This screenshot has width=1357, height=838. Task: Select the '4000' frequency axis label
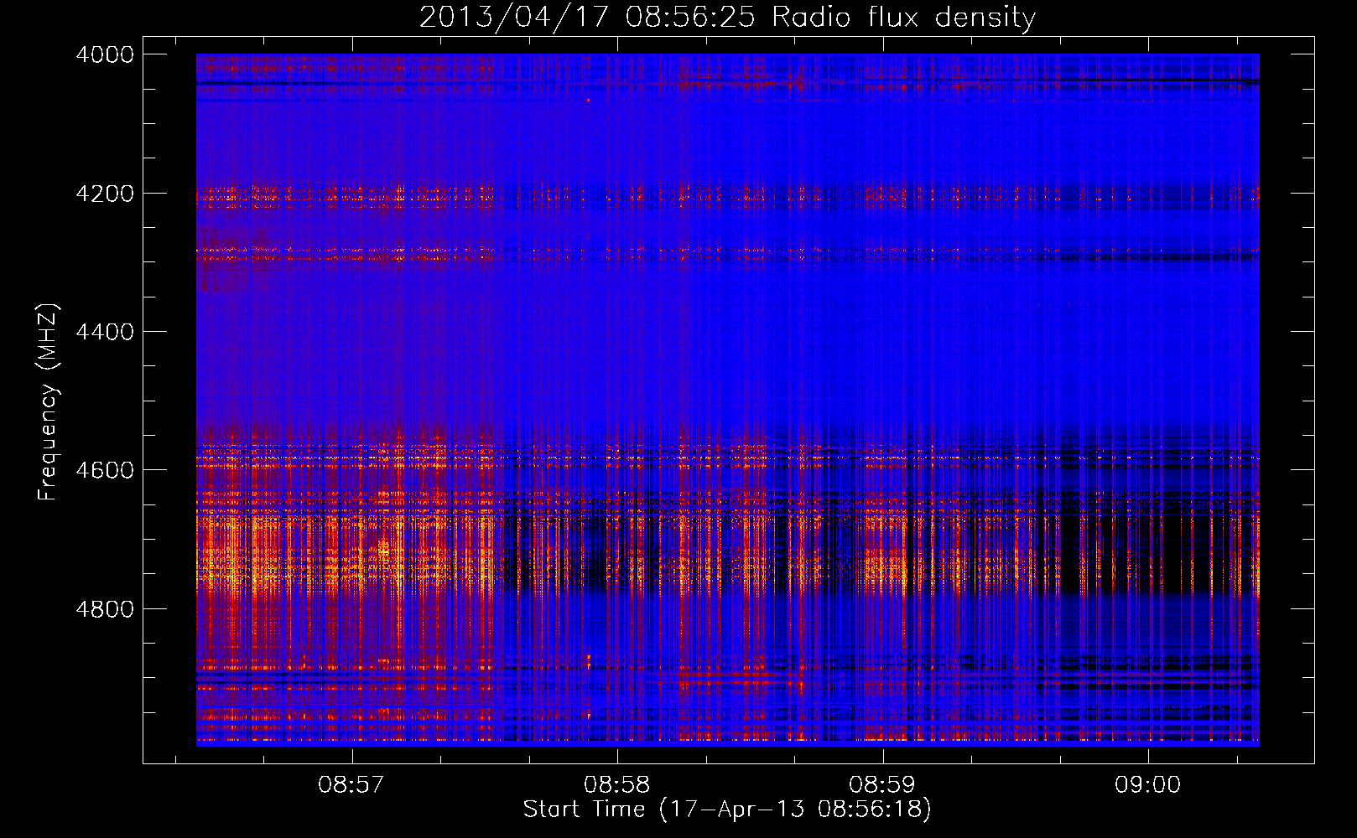click(x=105, y=54)
